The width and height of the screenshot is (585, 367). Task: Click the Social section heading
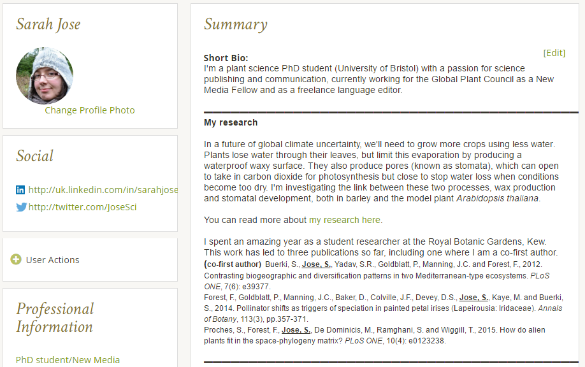tap(35, 156)
